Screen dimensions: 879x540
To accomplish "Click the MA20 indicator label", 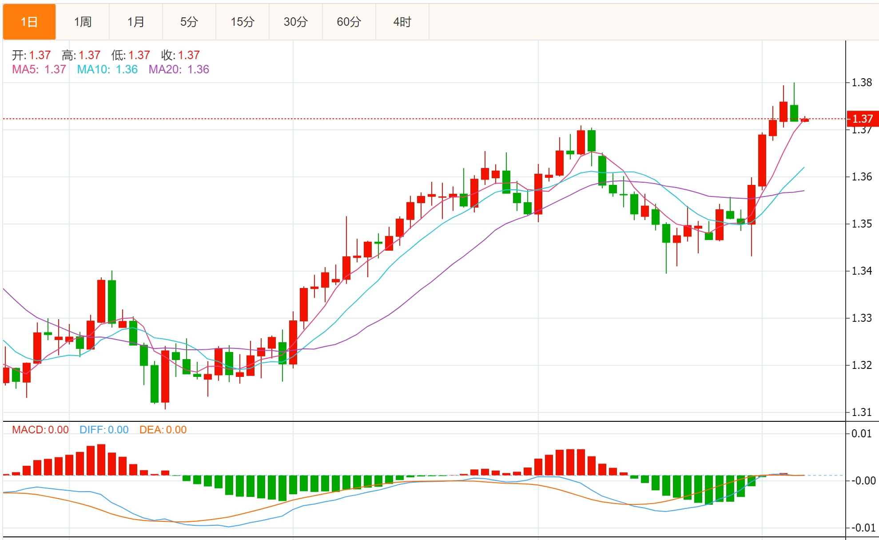I will (x=179, y=69).
